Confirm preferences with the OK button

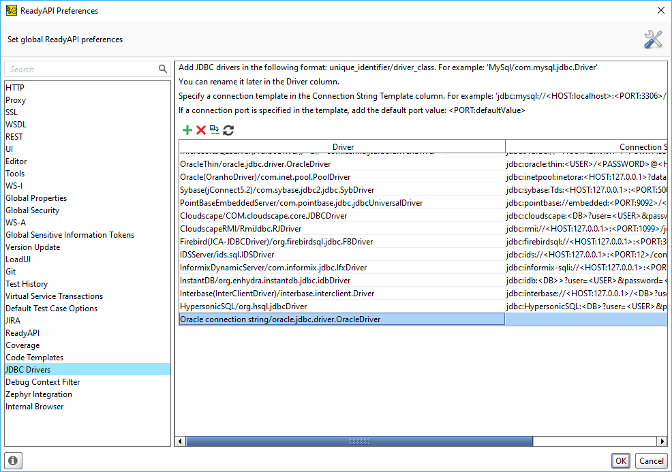click(621, 461)
